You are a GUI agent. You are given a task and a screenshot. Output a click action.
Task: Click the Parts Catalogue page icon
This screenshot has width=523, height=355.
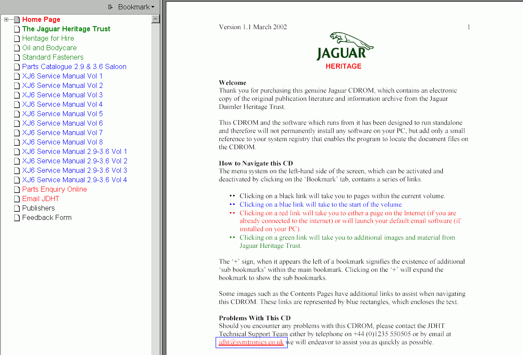pyautogui.click(x=17, y=66)
